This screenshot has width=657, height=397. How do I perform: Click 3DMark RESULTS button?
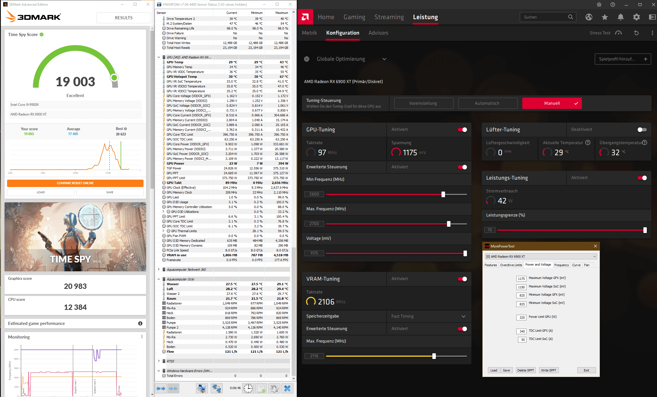[x=123, y=18]
